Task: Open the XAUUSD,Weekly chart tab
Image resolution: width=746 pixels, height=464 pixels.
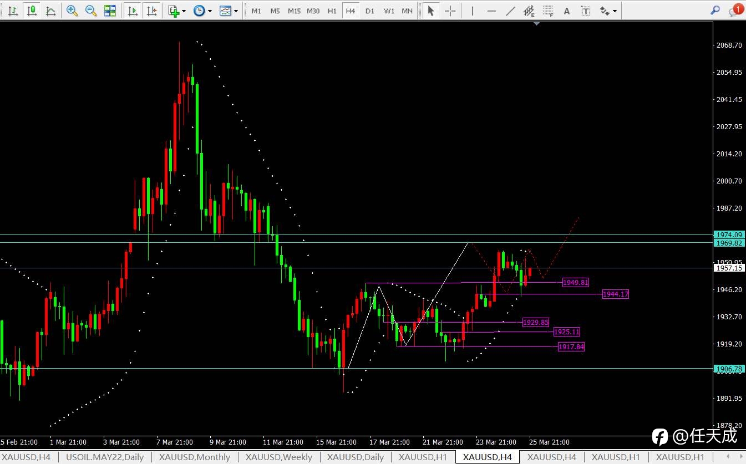Action: pos(278,457)
